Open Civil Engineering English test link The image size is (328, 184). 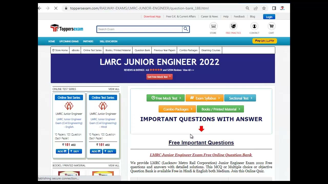[69, 123]
